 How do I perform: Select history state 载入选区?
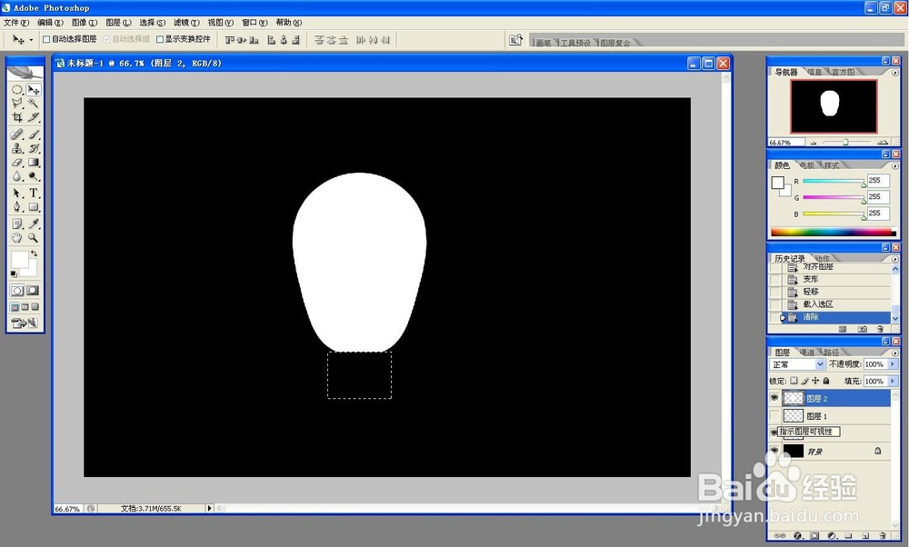click(x=831, y=304)
